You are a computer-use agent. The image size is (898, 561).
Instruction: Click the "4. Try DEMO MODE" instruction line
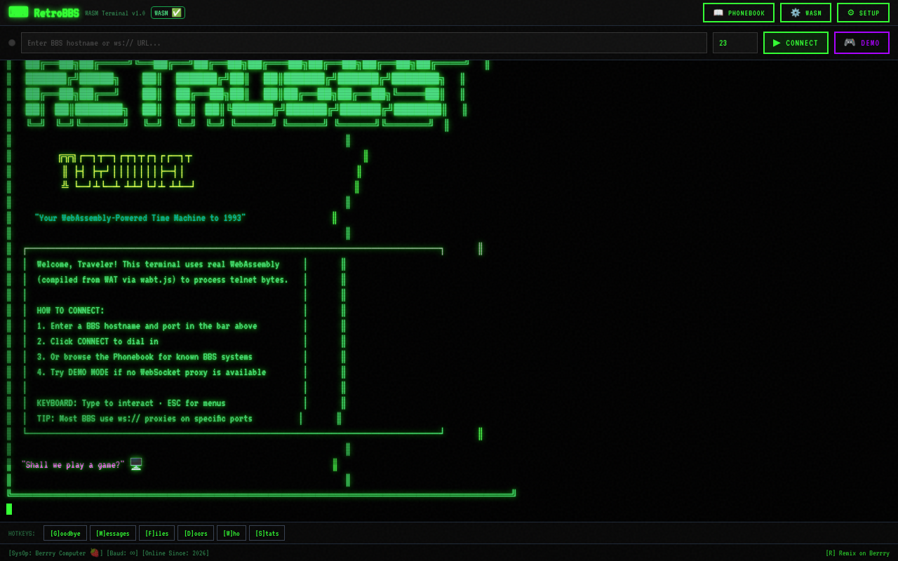coord(152,372)
